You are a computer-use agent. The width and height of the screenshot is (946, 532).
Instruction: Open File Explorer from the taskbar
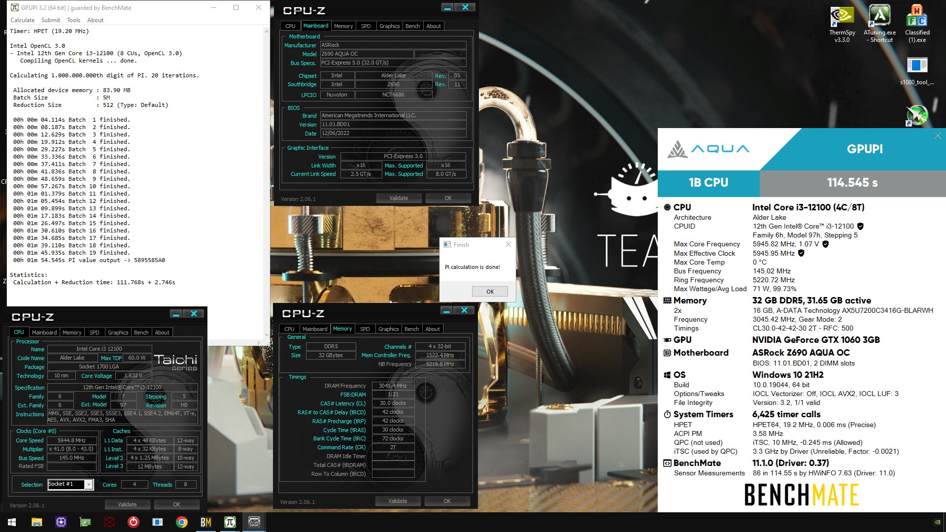[x=37, y=522]
